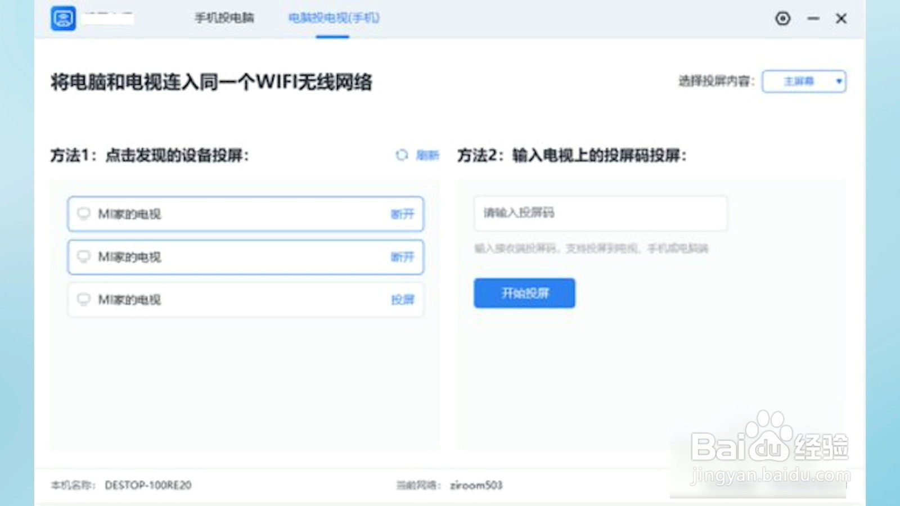Select the first MI家的电视 device entry
900x506 pixels.
pos(225,214)
